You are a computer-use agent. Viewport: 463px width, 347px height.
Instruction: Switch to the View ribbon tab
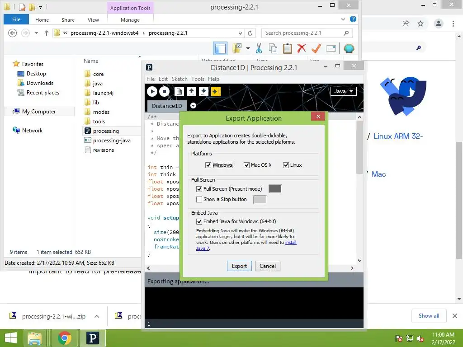tap(93, 20)
